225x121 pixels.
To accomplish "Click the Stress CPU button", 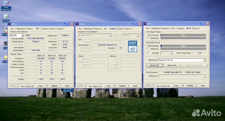I will (172, 65).
